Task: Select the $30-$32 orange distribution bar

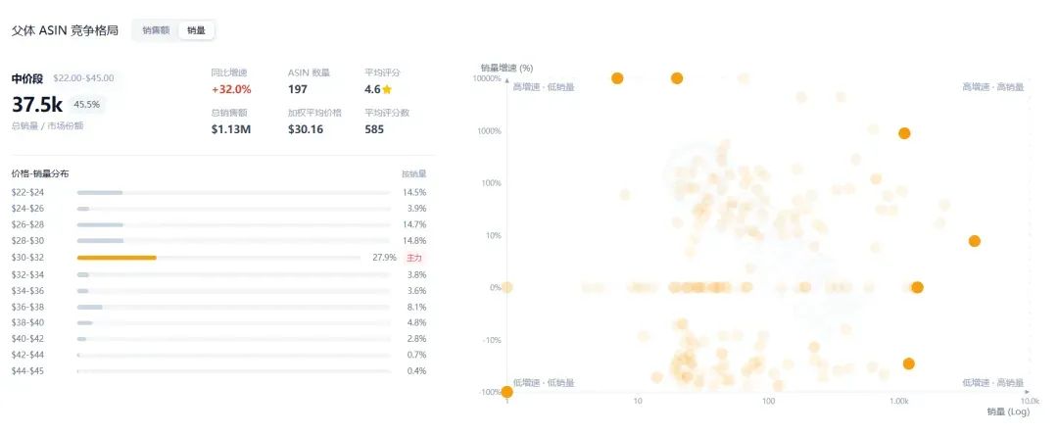Action: [117, 257]
